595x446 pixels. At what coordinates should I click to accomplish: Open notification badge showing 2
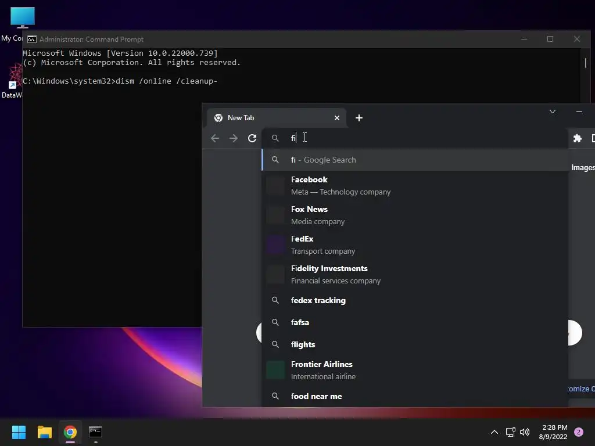(x=579, y=432)
